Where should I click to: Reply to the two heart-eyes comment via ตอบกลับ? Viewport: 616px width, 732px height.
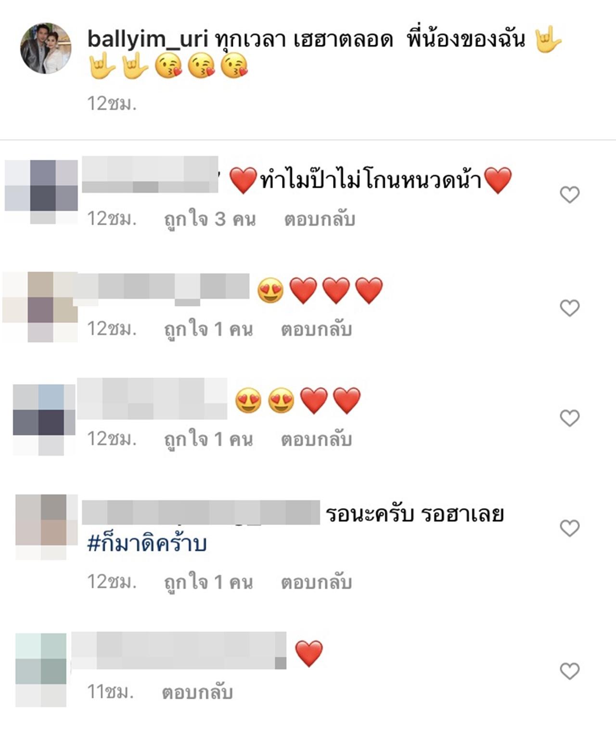click(x=317, y=440)
